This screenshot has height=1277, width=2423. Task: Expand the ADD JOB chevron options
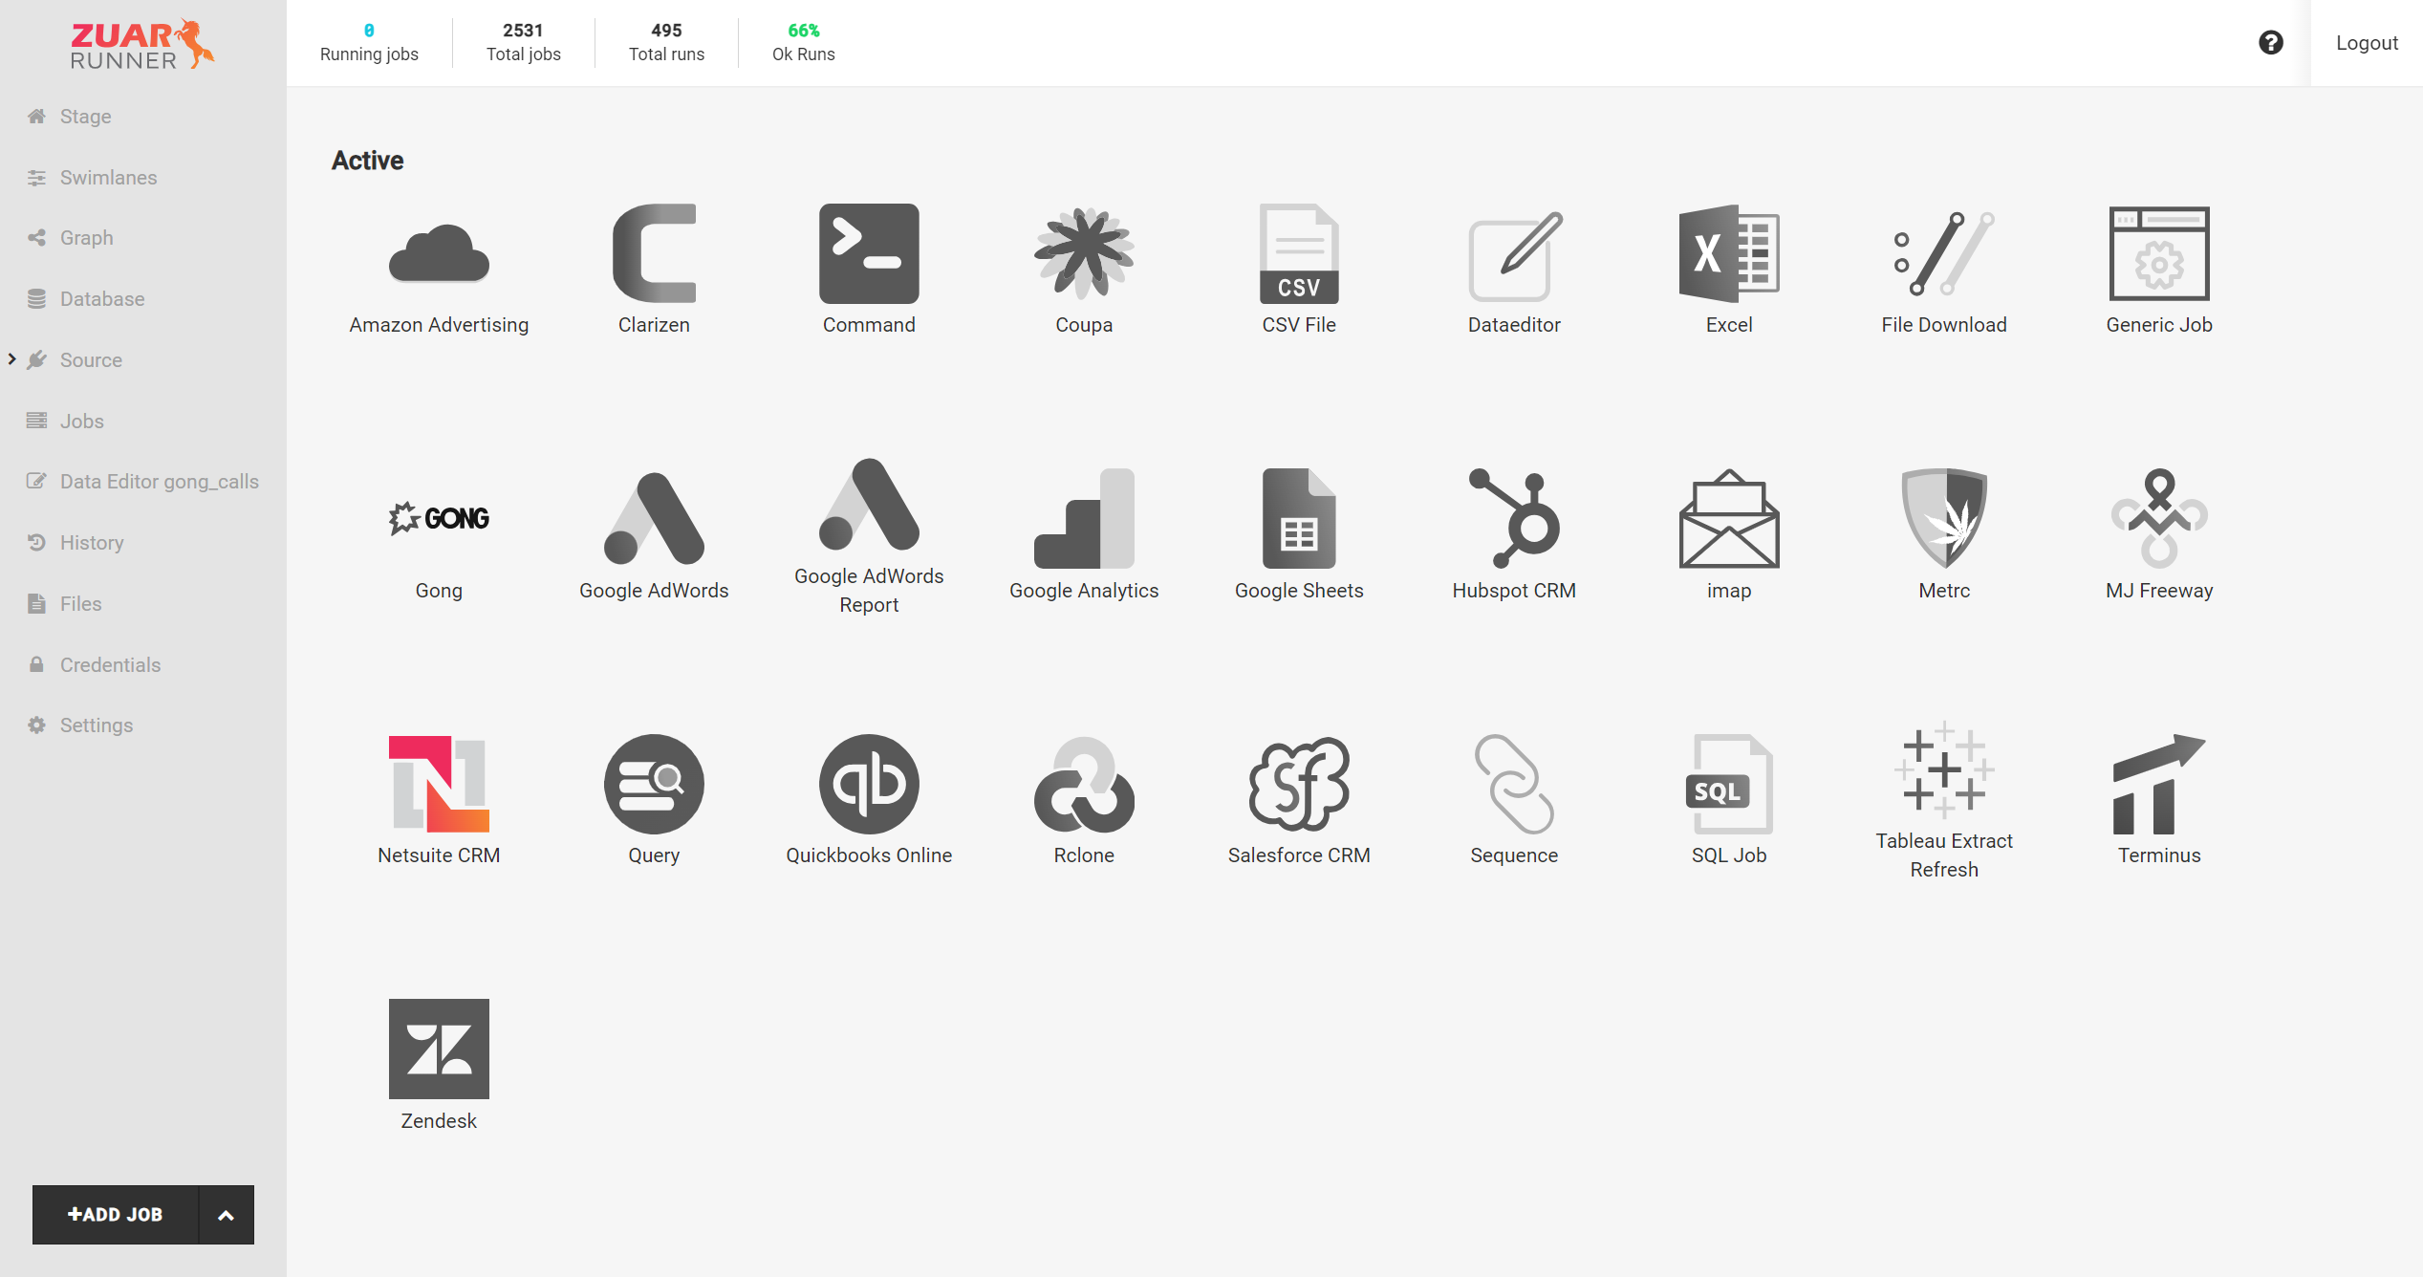[227, 1214]
